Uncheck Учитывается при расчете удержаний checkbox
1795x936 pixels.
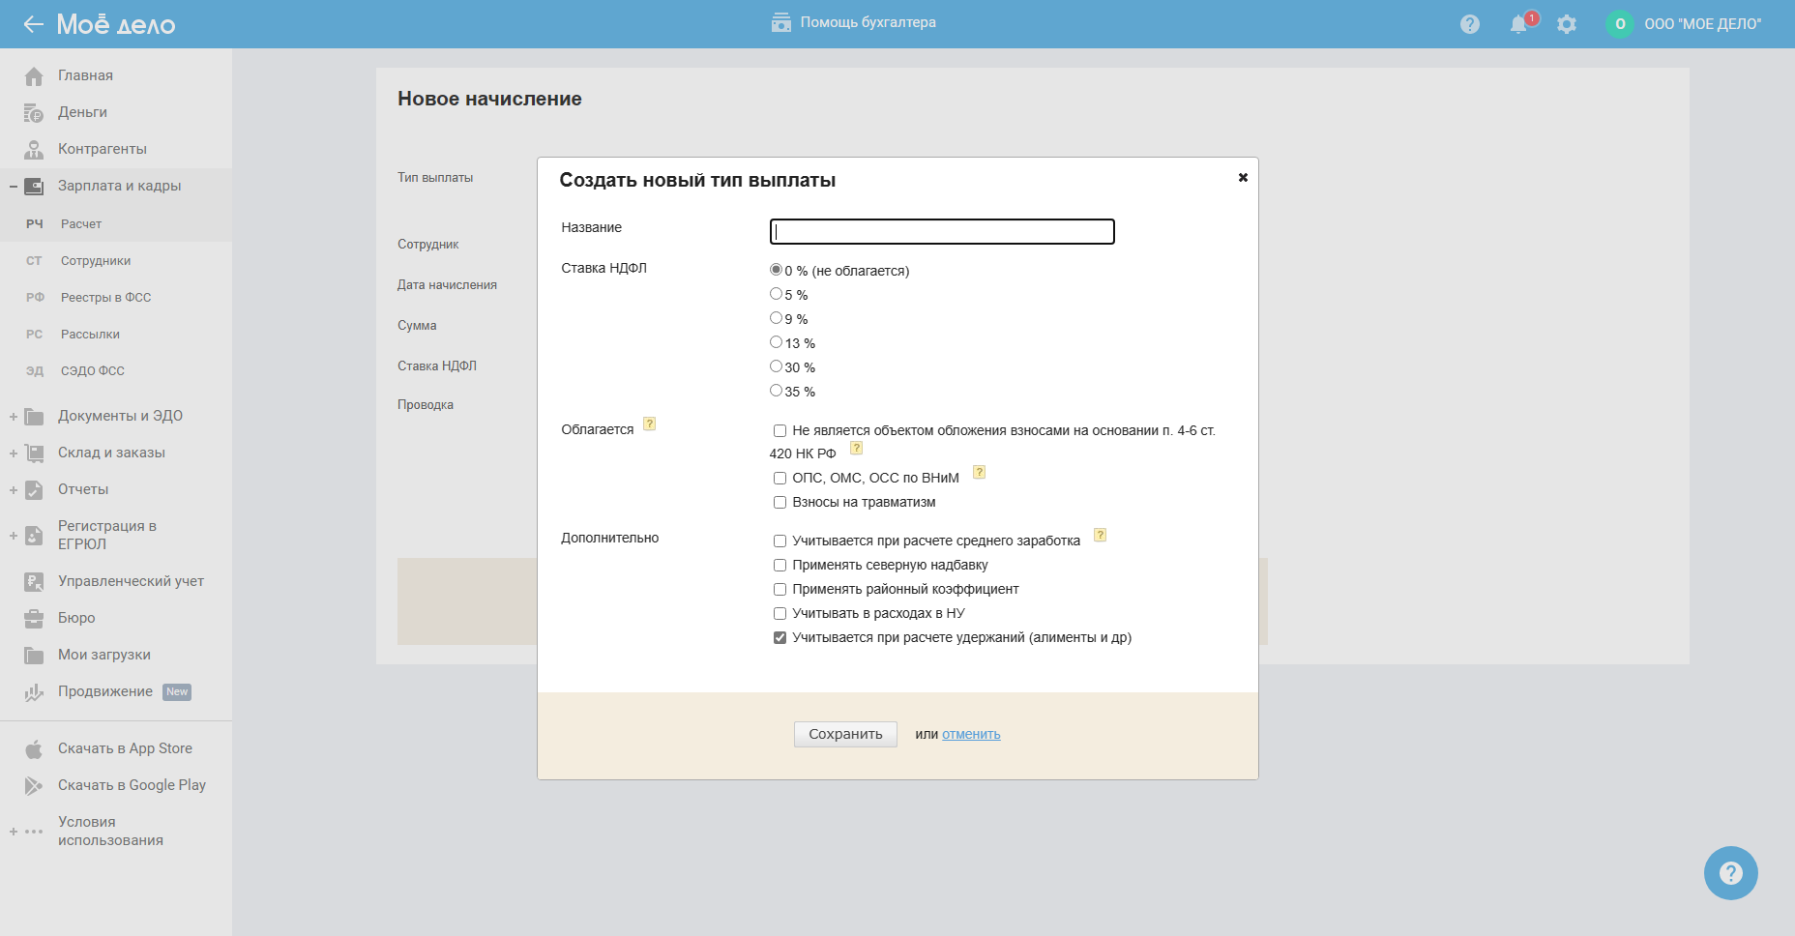coord(780,638)
